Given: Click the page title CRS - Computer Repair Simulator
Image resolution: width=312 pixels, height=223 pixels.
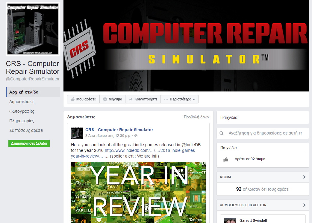Looking at the screenshot, I should coord(33,68).
